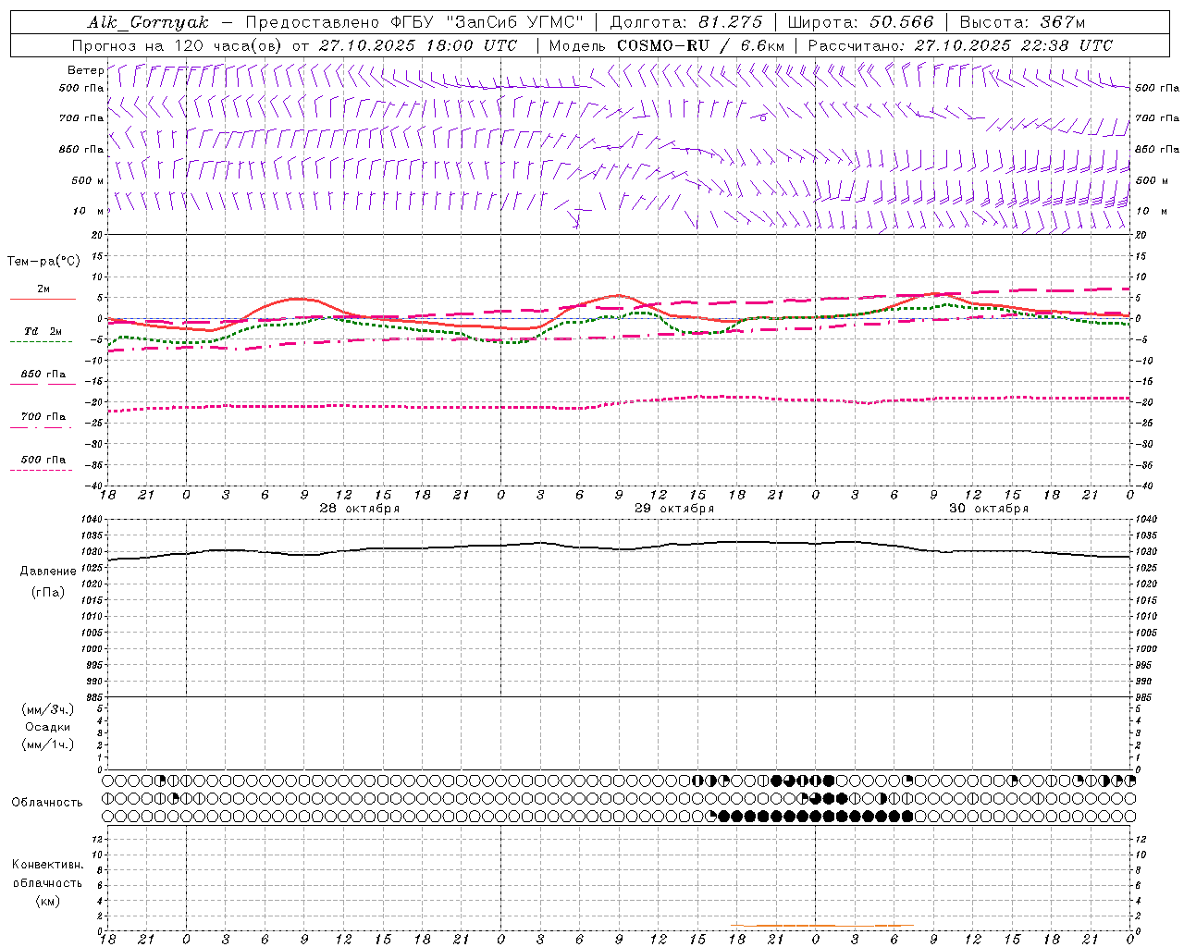The height and width of the screenshot is (947, 1184).
Task: Select the text "Предоставлено ФГБУ ЗапСиб УГМС"
Action: (414, 22)
